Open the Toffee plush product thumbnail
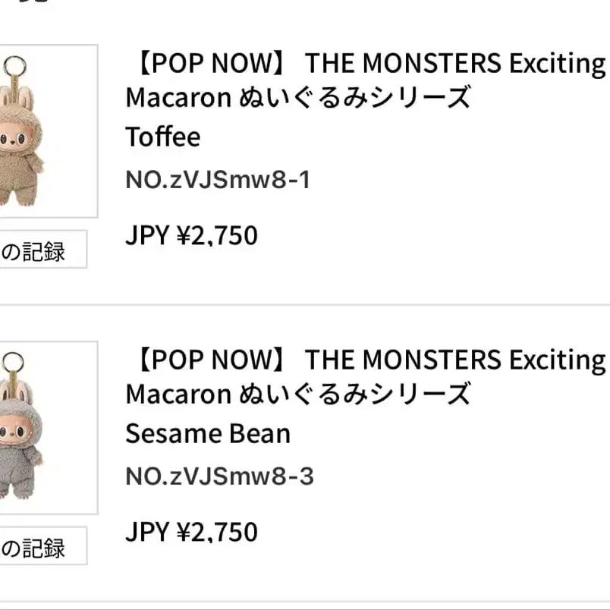This screenshot has width=610, height=610. point(46,131)
